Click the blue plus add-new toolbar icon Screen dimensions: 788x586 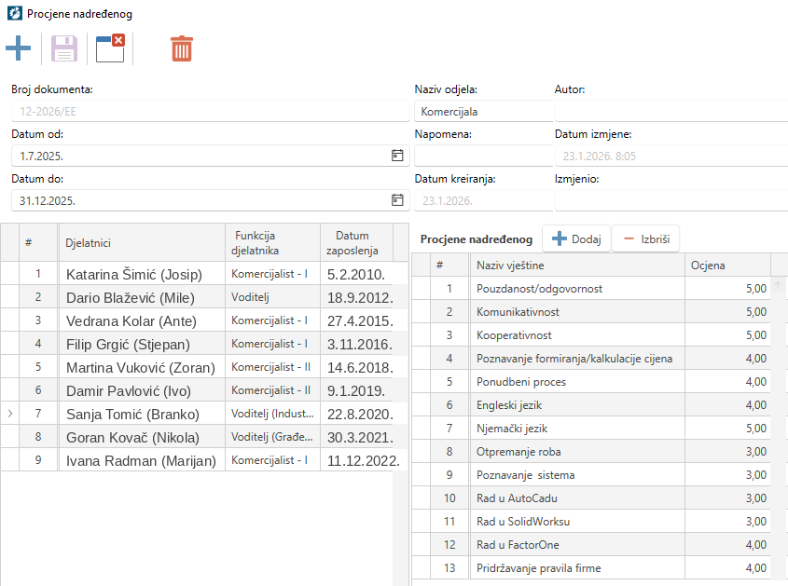pyautogui.click(x=18, y=48)
